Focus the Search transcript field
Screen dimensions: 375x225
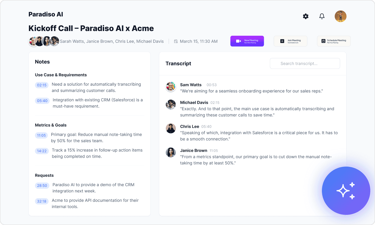(x=305, y=64)
